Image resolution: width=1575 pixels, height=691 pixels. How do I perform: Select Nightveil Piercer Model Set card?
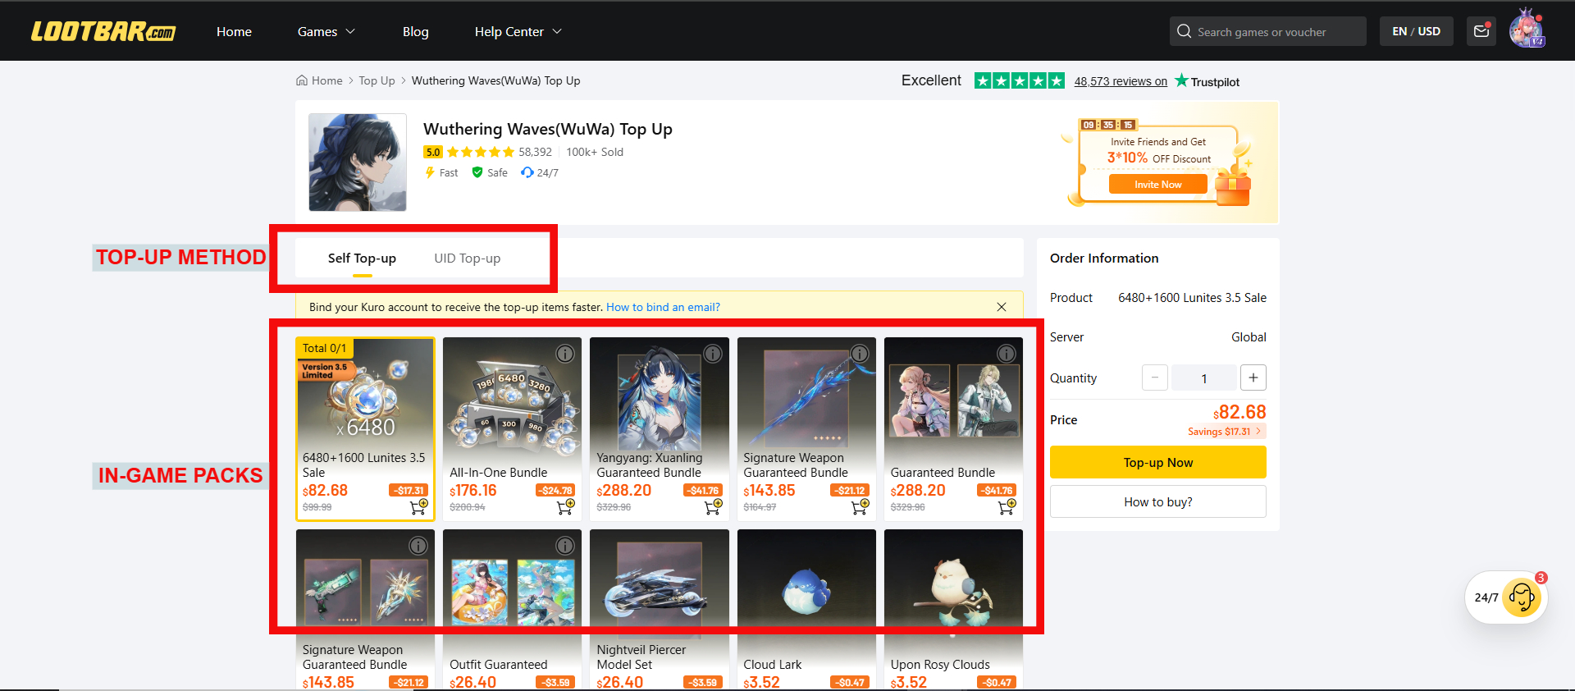pos(659,609)
